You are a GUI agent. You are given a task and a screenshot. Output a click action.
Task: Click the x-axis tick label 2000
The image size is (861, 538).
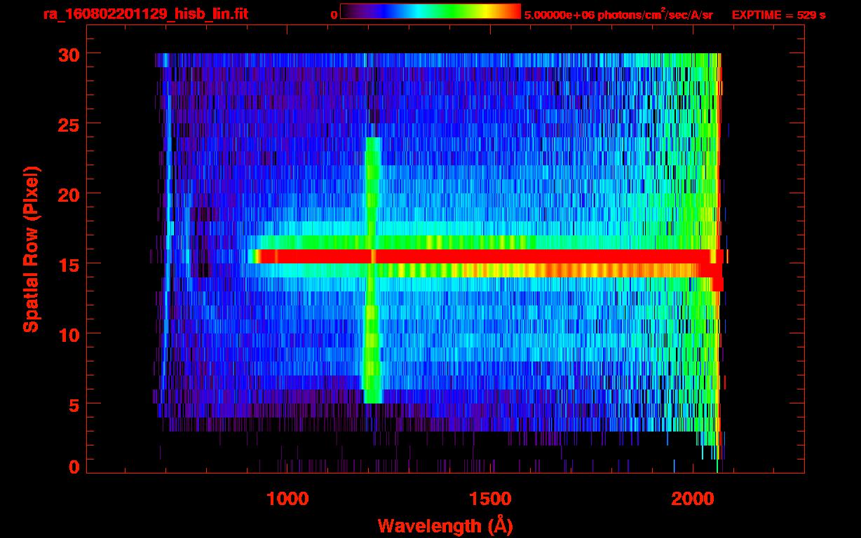693,498
